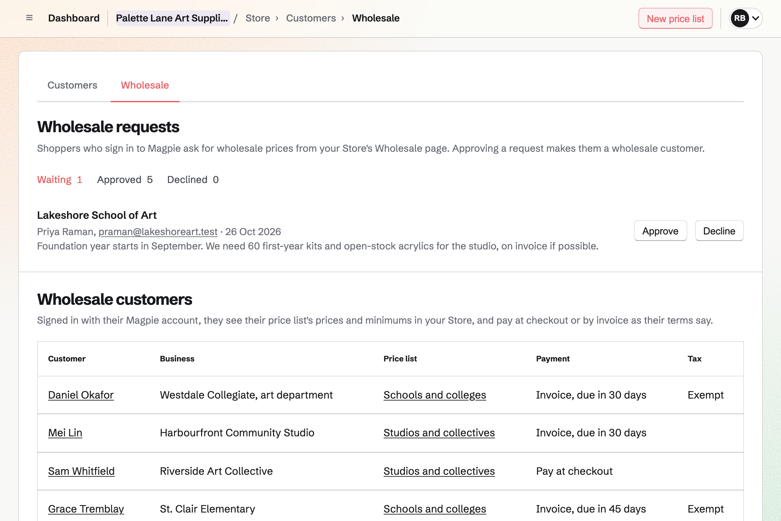Image resolution: width=781 pixels, height=521 pixels.
Task: Click the Store breadcrumb
Action: 258,18
